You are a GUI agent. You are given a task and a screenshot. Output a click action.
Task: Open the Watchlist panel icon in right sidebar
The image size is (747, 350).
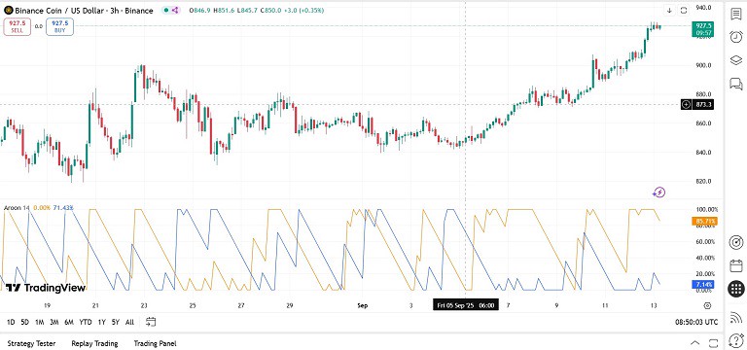735,14
